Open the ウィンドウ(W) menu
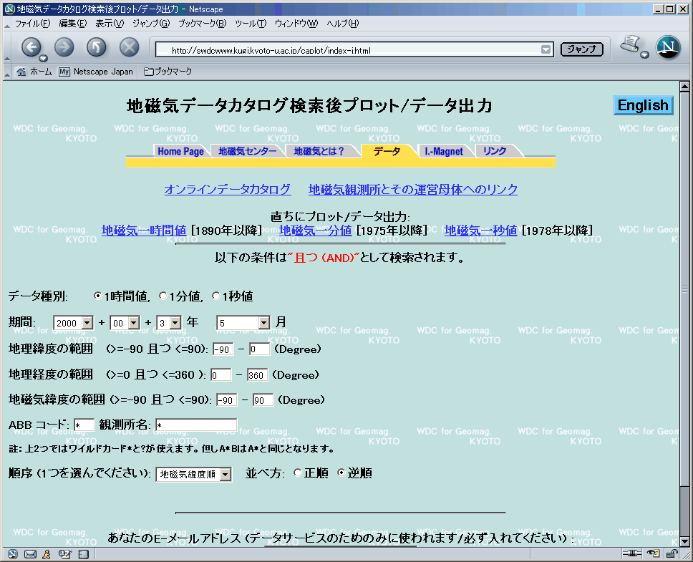This screenshot has width=693, height=562. (x=296, y=24)
